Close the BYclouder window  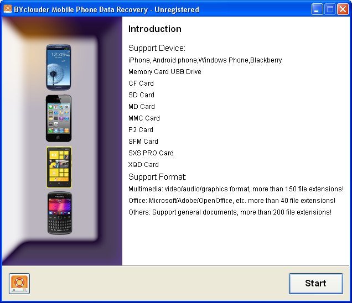343,9
